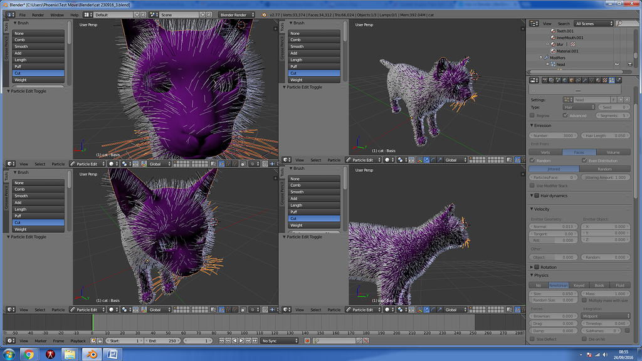Expand the Rotation panel

click(532, 267)
